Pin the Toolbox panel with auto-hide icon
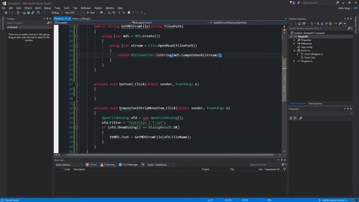Image resolution: width=359 pixels, height=202 pixels. (47, 19)
